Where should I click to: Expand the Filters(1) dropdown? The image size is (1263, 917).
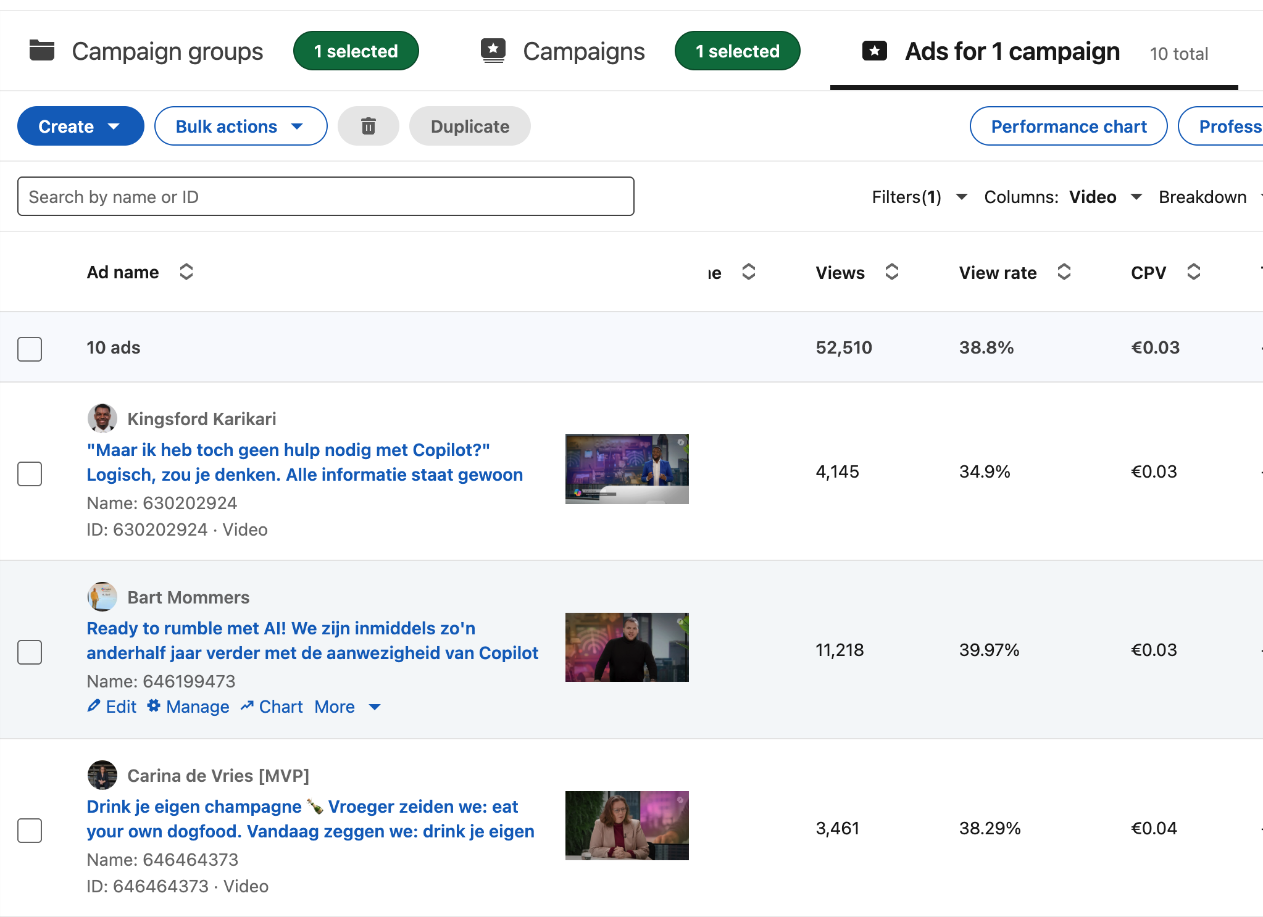coord(919,197)
